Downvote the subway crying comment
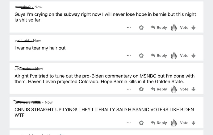Viewport: 213px width, 135px height. point(194,28)
